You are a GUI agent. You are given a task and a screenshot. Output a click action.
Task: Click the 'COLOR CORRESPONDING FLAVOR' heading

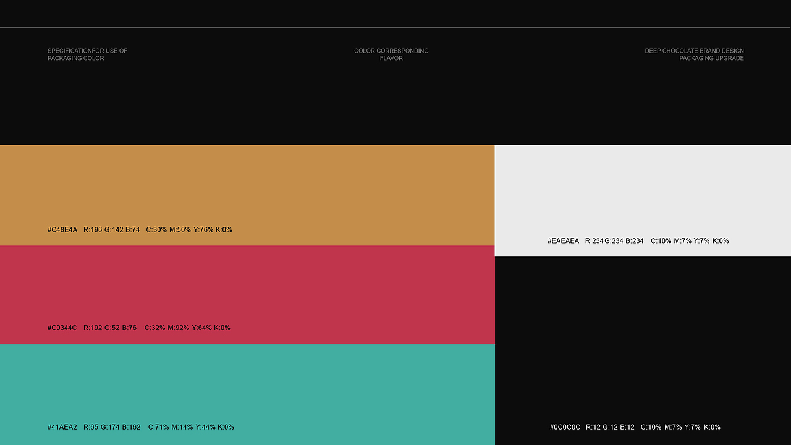pyautogui.click(x=391, y=54)
